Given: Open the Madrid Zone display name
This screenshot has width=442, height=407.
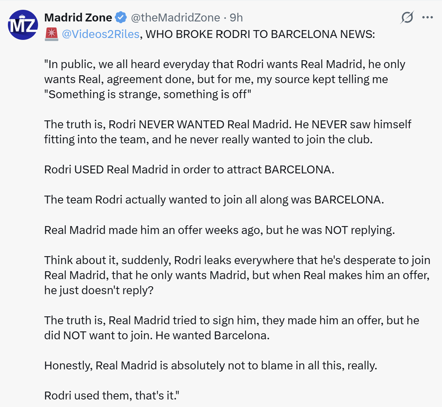Looking at the screenshot, I should tap(78, 17).
